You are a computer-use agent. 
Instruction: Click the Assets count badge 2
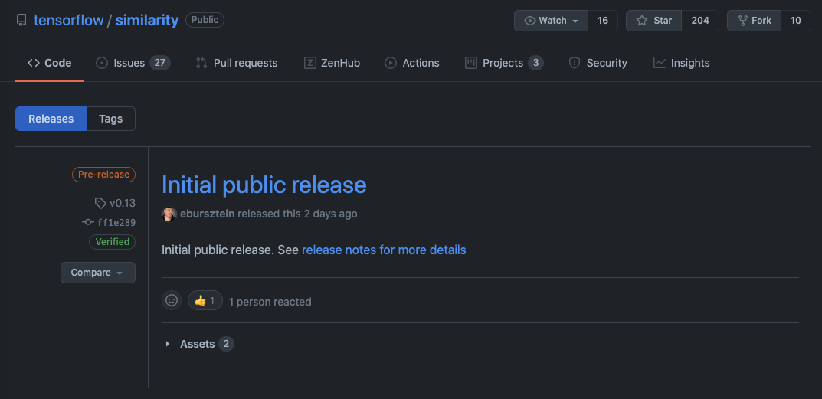point(226,344)
